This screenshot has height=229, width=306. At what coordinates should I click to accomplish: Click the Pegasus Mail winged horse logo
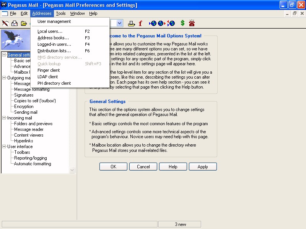coord(16,40)
